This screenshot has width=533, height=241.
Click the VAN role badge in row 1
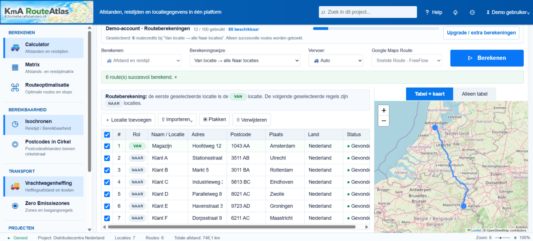pos(138,146)
